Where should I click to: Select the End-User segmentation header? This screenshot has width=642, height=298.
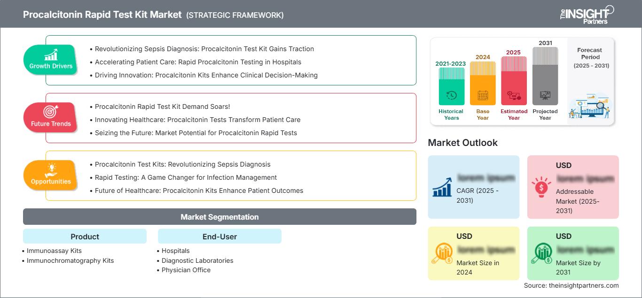(x=219, y=237)
